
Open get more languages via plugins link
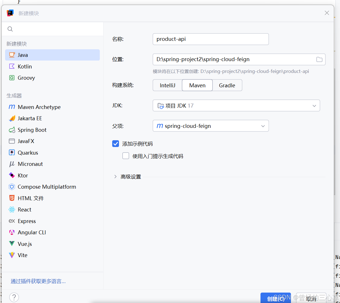(x=38, y=281)
